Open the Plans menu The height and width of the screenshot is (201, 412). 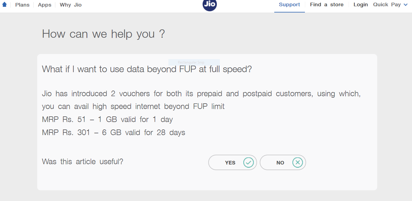22,5
